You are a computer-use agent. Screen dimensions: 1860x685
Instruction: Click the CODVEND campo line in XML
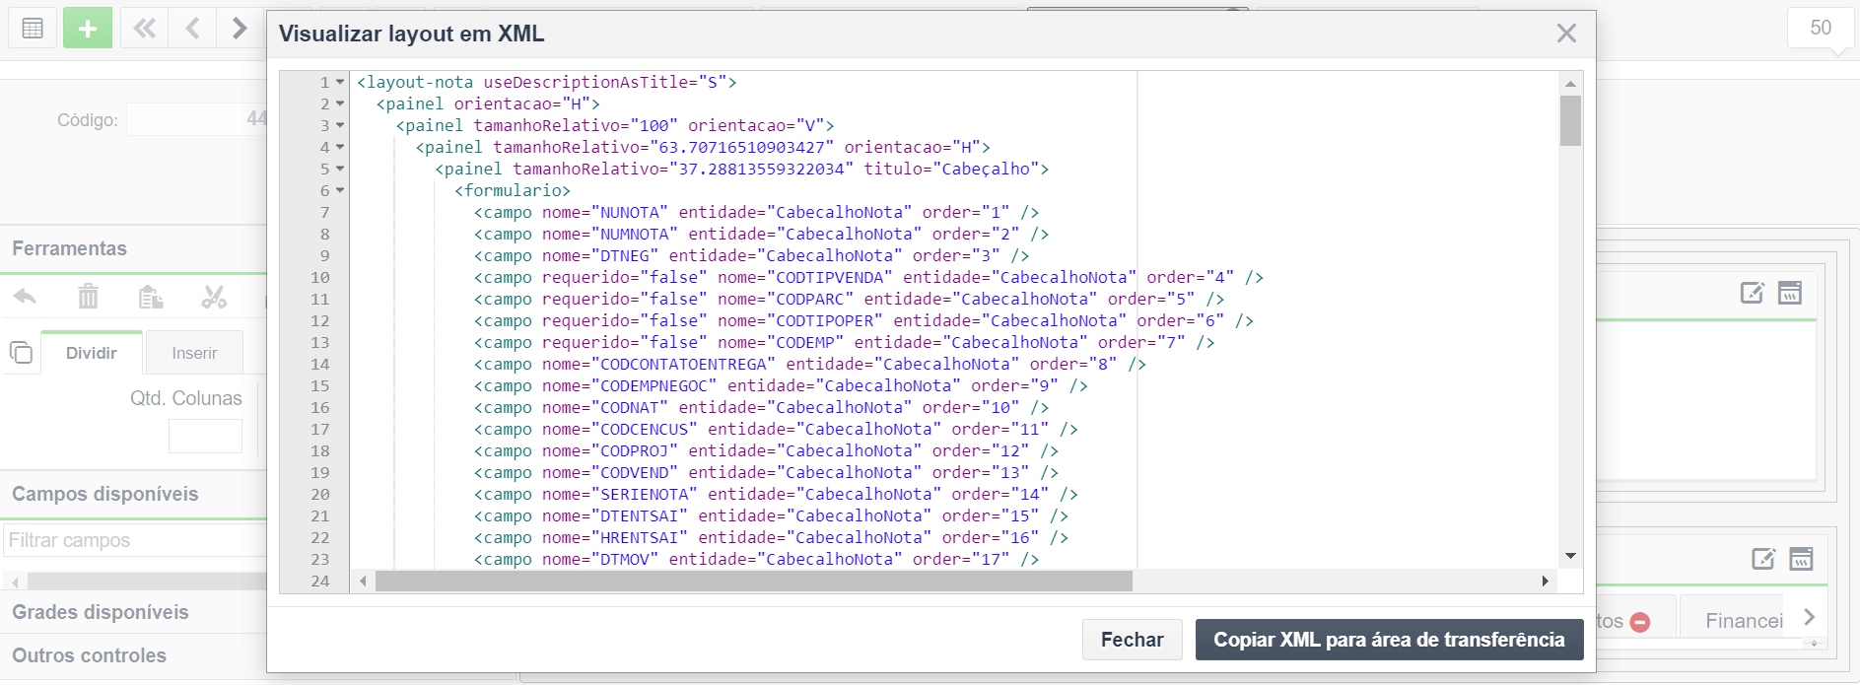pyautogui.click(x=766, y=472)
